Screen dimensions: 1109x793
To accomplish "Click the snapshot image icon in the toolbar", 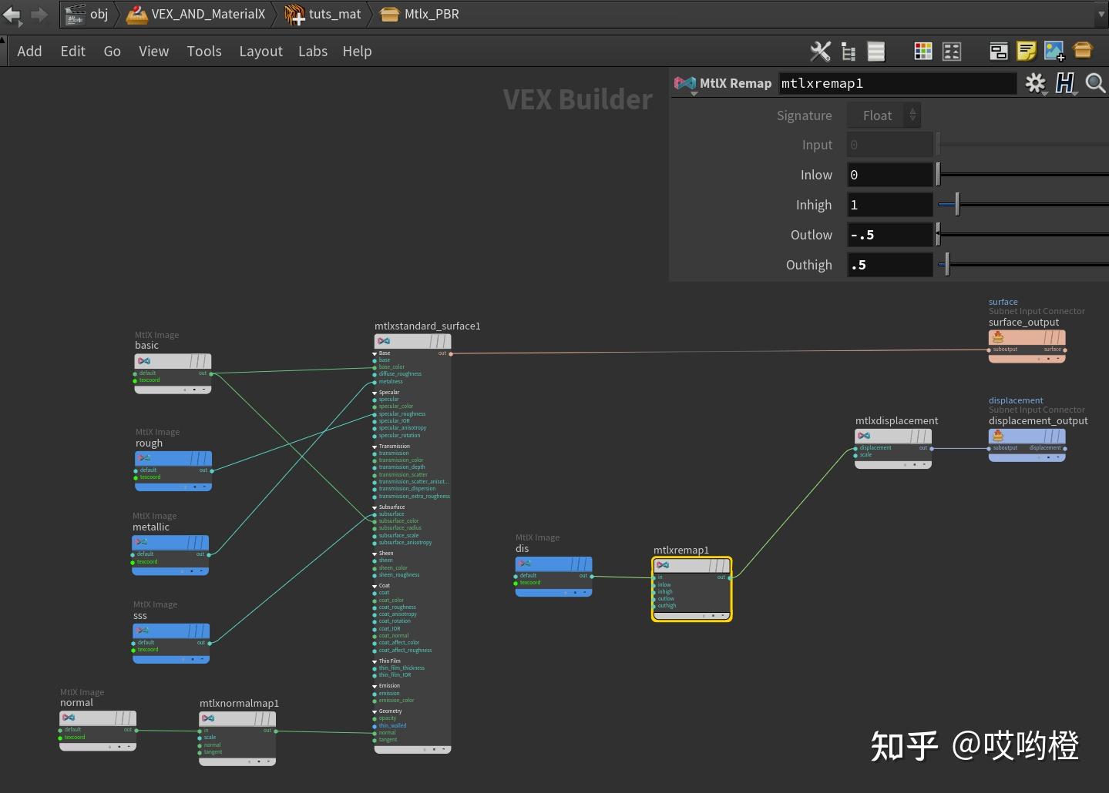I will (1054, 51).
